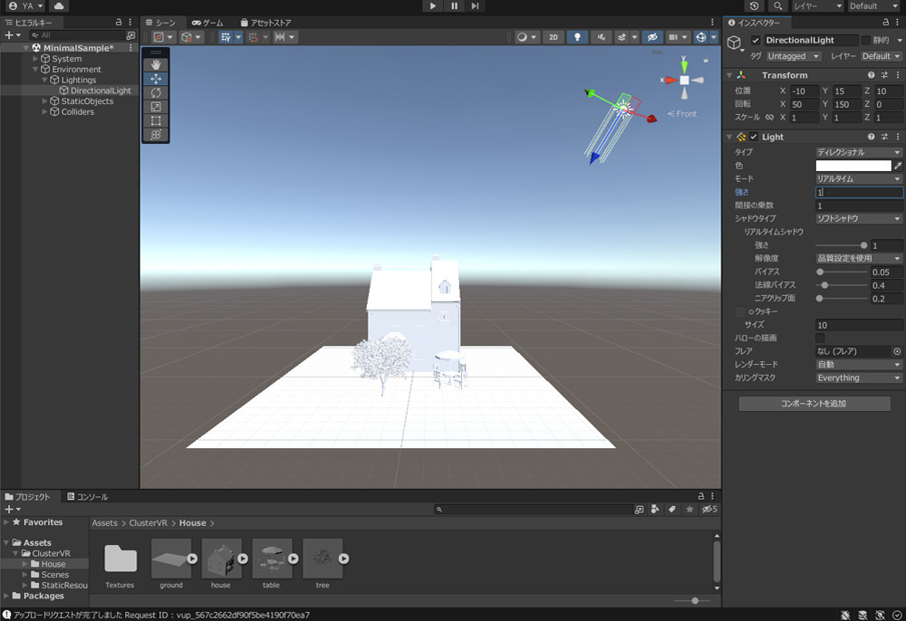Viewport: 906px width, 621px height.
Task: Toggle 2D view mode in scene
Action: coord(554,37)
